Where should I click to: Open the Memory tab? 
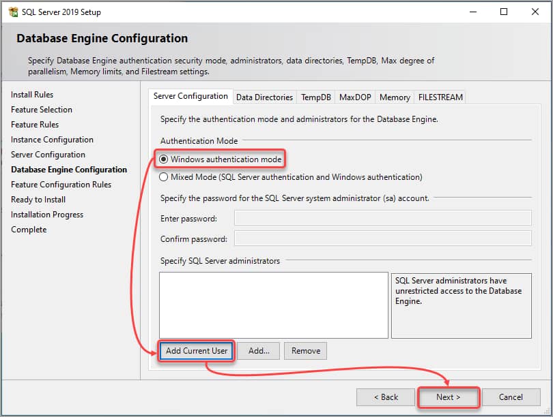coord(395,97)
